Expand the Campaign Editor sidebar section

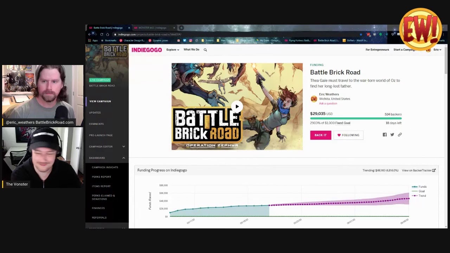[123, 147]
